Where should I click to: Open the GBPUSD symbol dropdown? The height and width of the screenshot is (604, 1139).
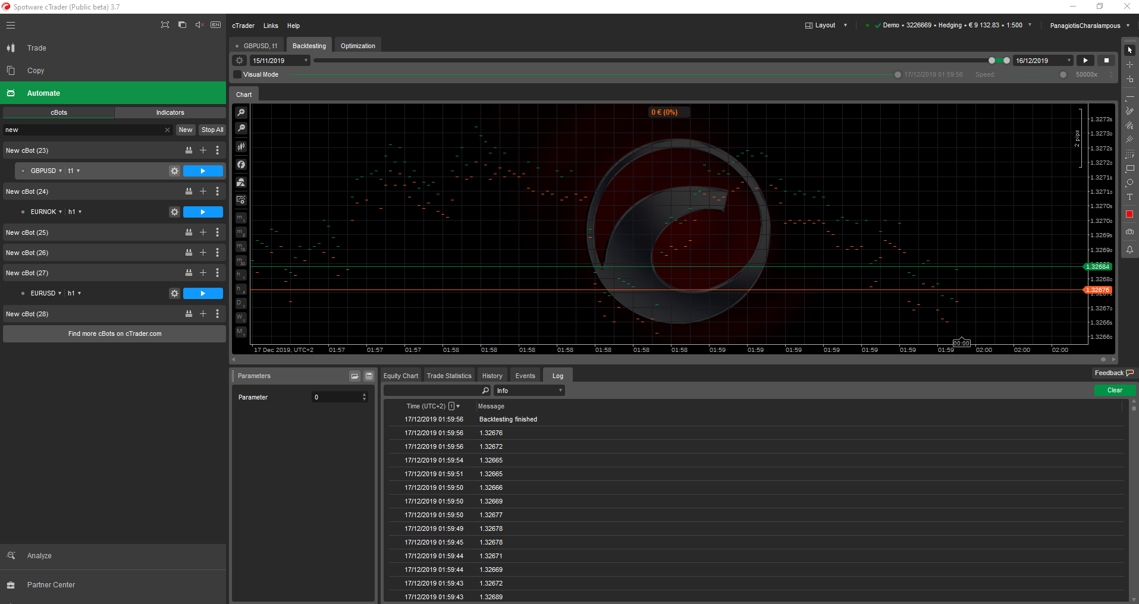click(x=46, y=171)
